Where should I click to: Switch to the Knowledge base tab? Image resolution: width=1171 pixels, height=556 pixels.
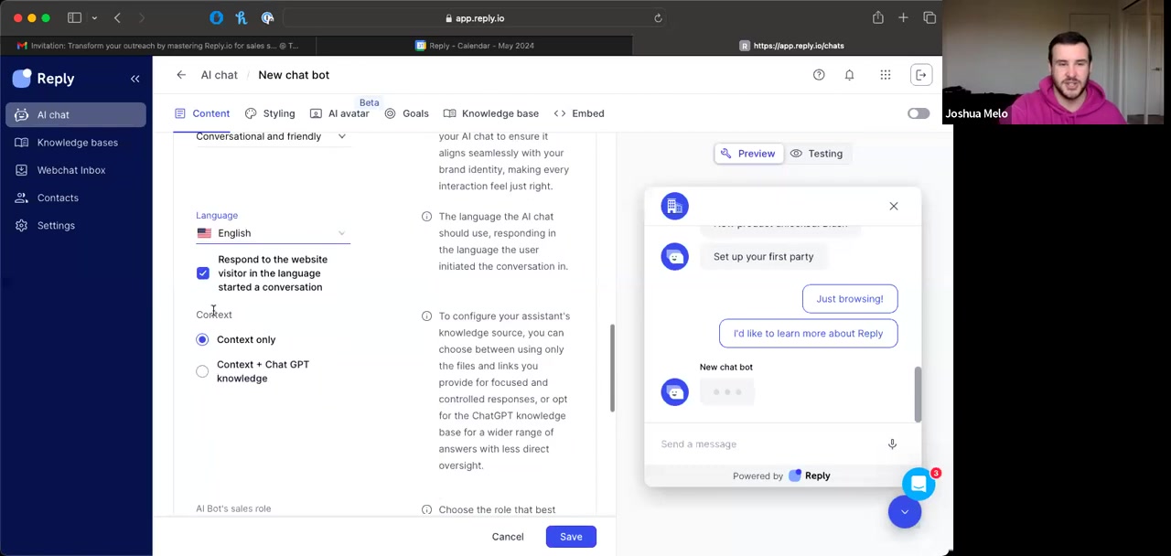491,113
